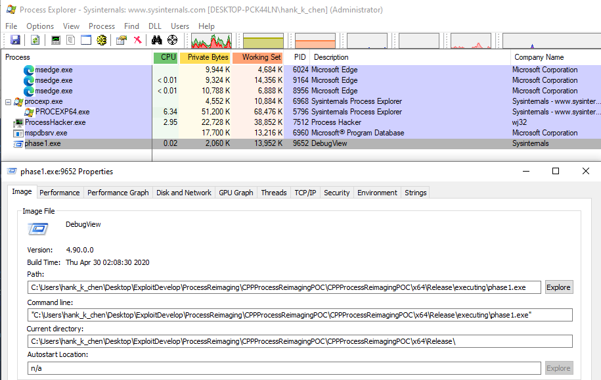The height and width of the screenshot is (380, 601).
Task: Open the Users menu
Action: 180,26
